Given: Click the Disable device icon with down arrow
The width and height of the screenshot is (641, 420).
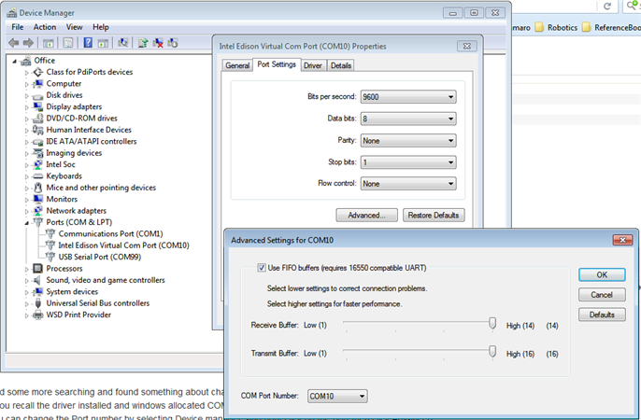Looking at the screenshot, I should pos(173,42).
